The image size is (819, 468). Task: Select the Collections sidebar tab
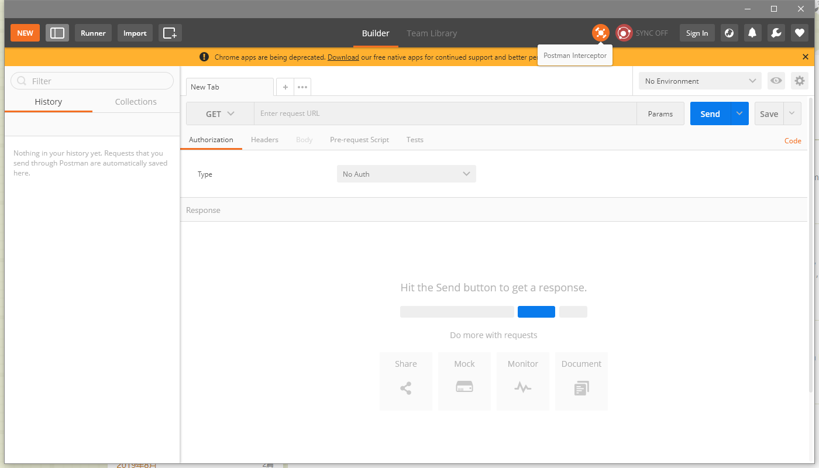136,102
